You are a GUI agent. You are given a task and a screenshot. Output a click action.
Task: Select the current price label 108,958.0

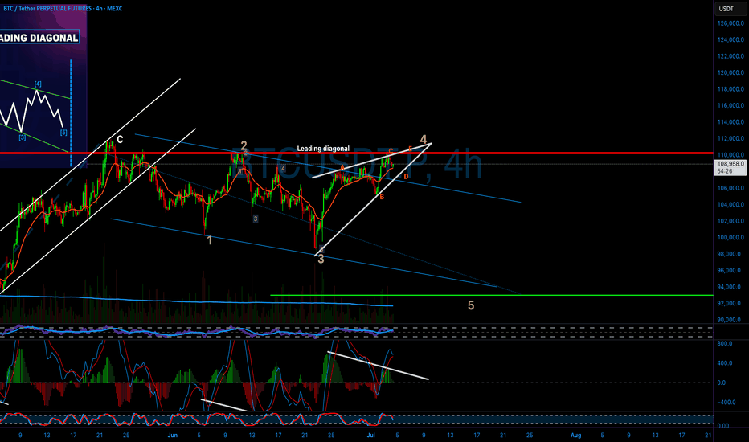tap(731, 163)
